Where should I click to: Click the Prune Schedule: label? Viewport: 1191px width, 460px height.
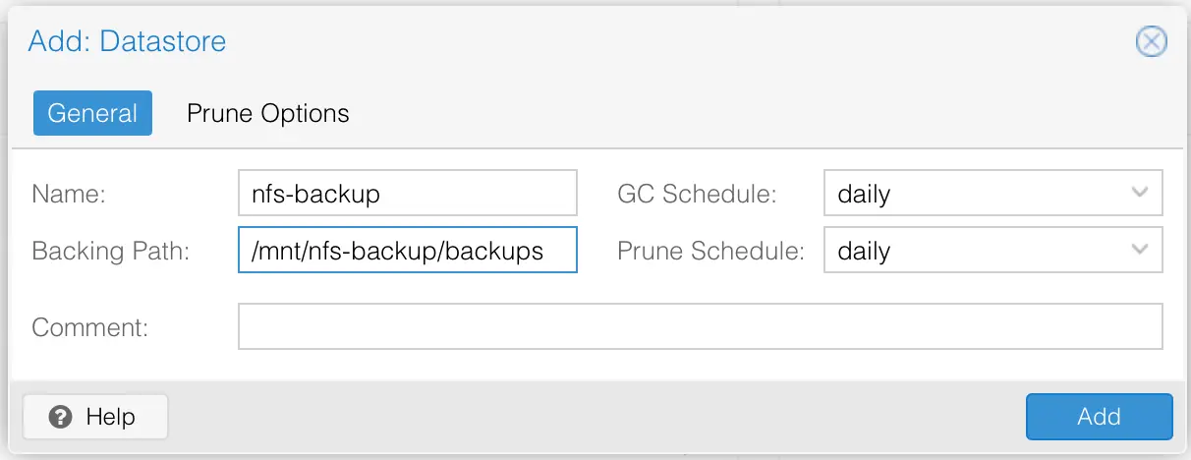tap(710, 251)
